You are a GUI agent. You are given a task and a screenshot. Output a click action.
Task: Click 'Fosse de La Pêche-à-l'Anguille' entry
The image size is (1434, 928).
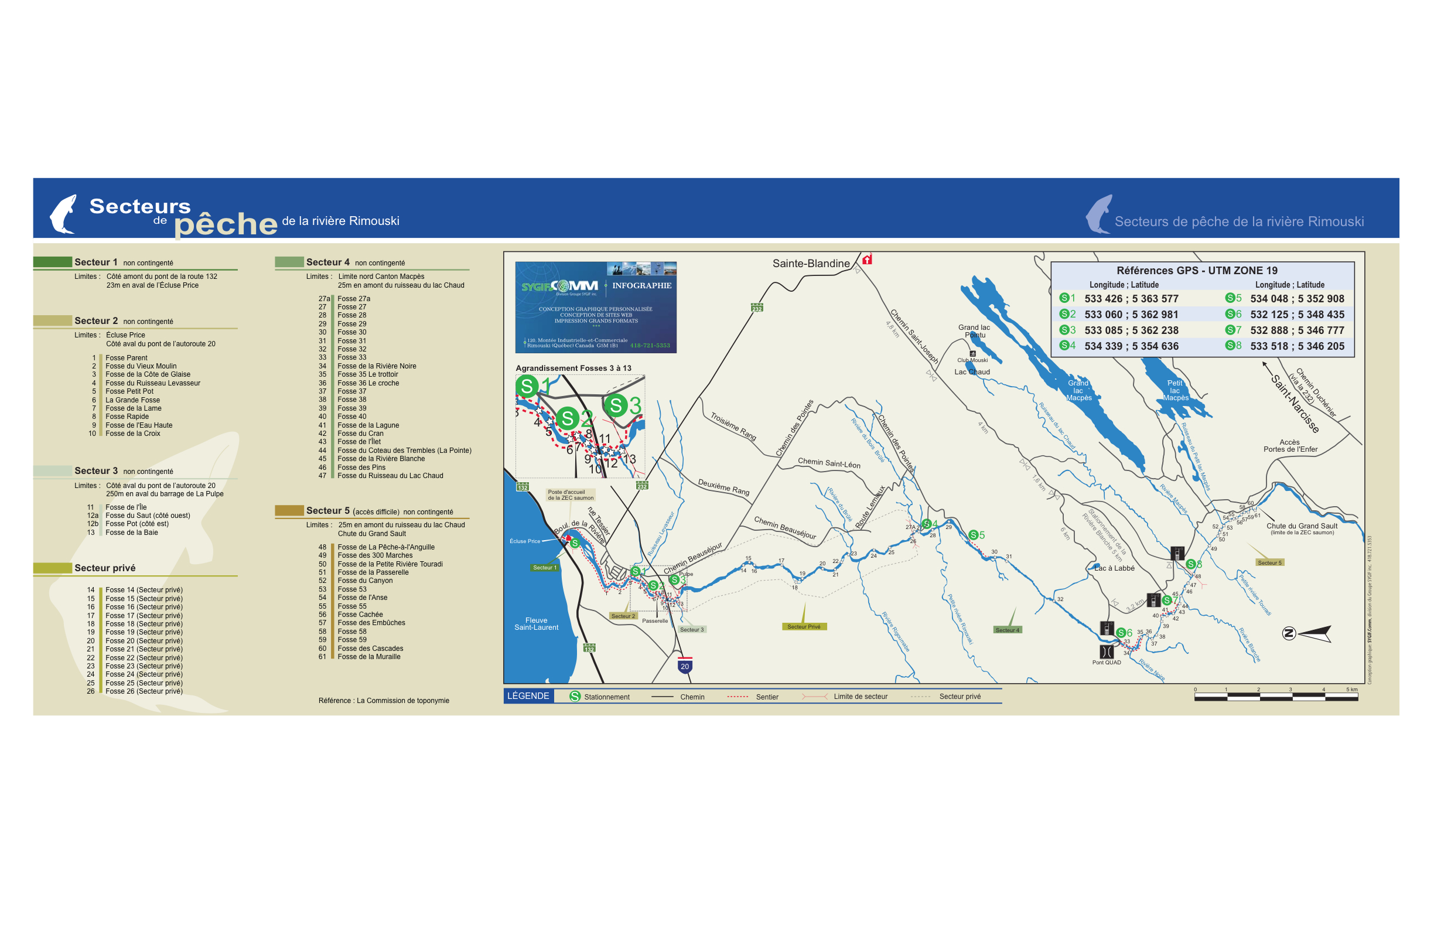386,547
